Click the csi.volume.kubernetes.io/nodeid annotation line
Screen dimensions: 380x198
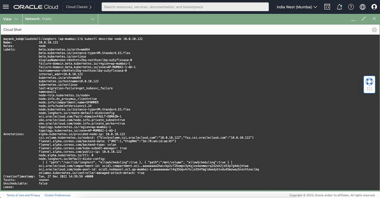(x=146, y=137)
